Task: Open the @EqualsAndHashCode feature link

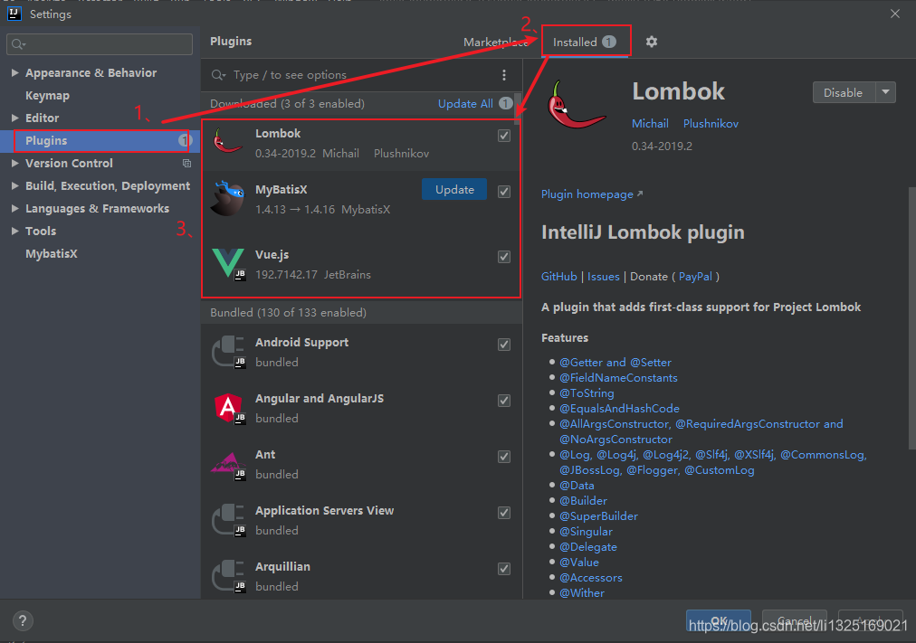Action: [x=619, y=409]
